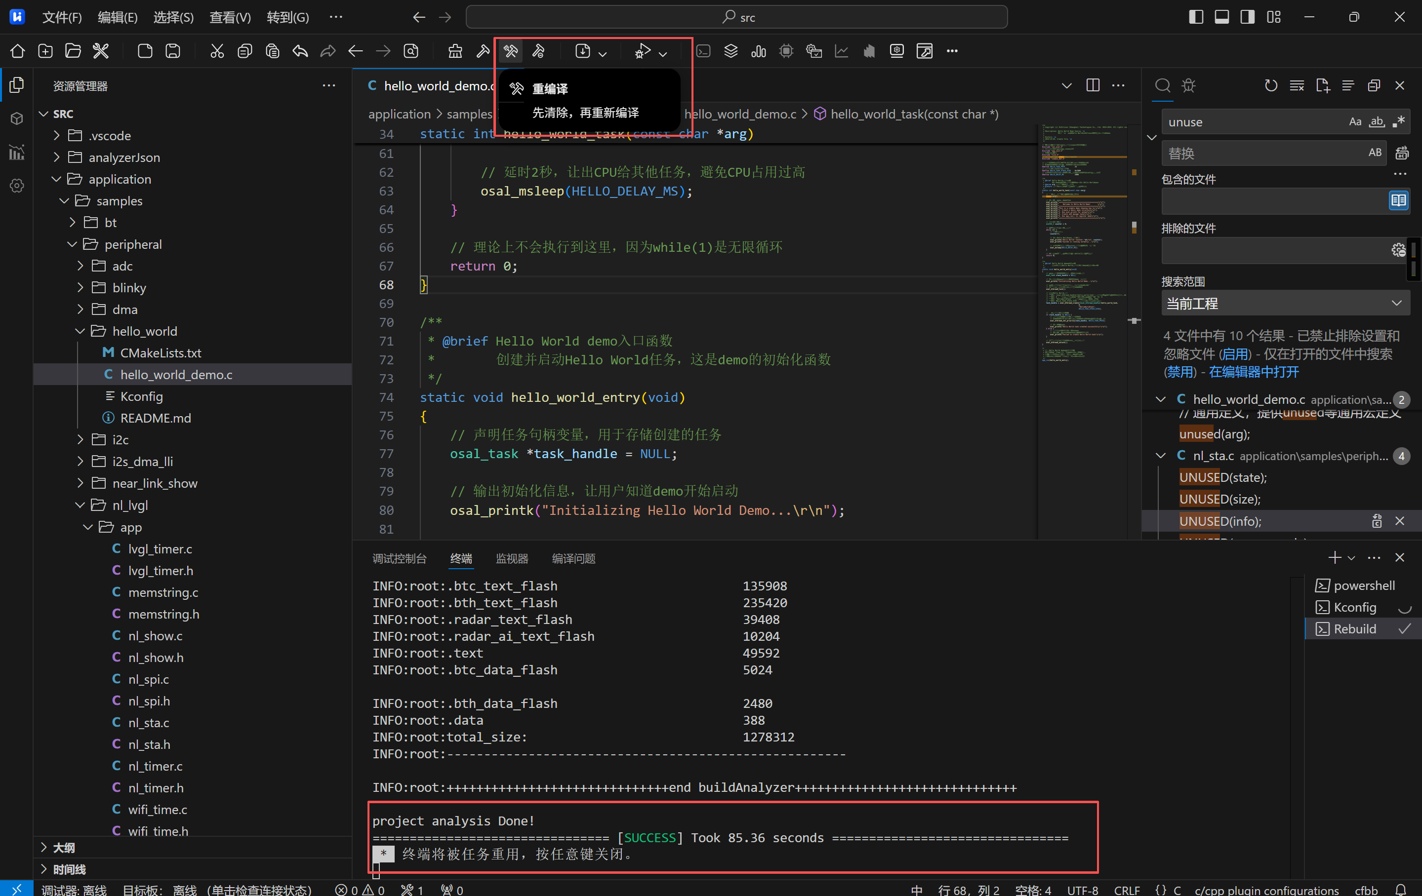Switch to 调试控制台 tab
Image resolution: width=1422 pixels, height=896 pixels.
coord(399,558)
